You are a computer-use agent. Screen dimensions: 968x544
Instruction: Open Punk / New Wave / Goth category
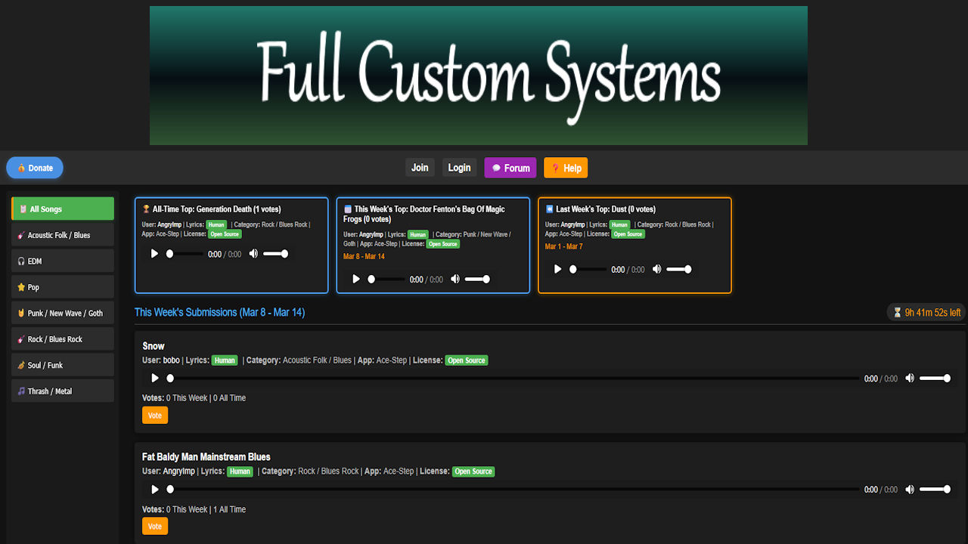click(x=63, y=313)
